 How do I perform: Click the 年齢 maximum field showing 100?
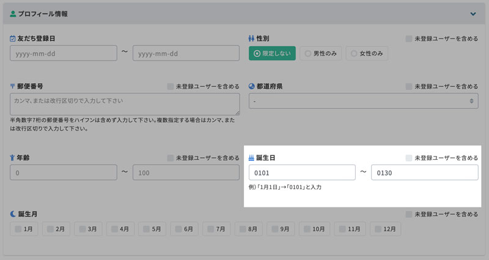click(186, 173)
